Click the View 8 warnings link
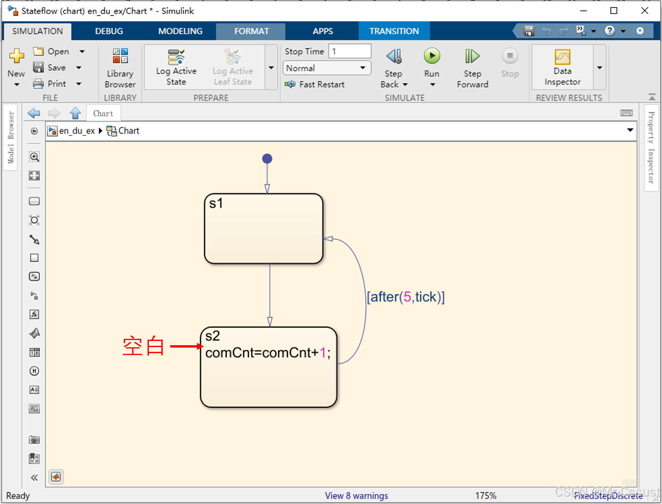Viewport: 662px width, 504px height. [356, 496]
